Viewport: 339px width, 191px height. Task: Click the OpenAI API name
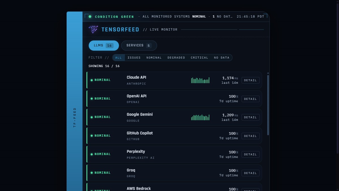coord(137,96)
